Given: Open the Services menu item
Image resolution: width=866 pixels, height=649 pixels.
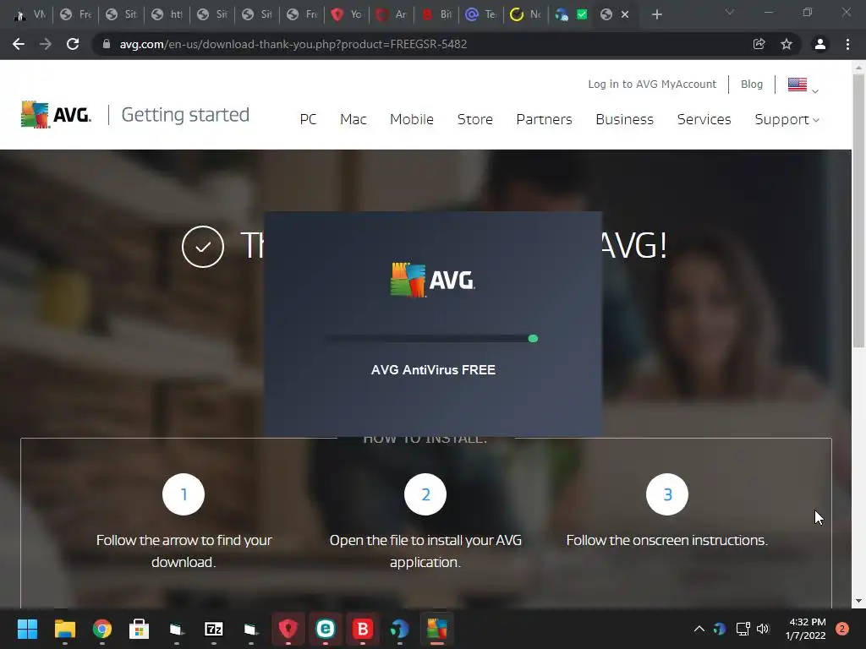Looking at the screenshot, I should click(x=704, y=119).
